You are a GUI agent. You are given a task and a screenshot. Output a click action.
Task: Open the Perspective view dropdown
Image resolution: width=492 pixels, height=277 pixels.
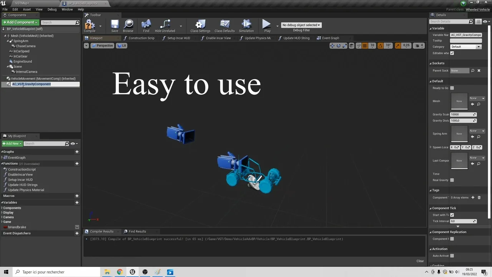102,45
